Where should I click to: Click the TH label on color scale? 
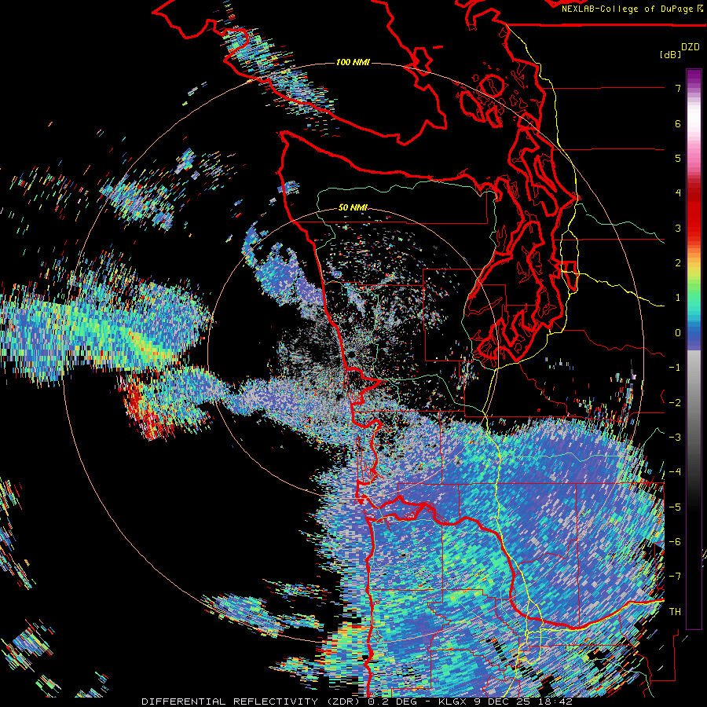(x=675, y=612)
